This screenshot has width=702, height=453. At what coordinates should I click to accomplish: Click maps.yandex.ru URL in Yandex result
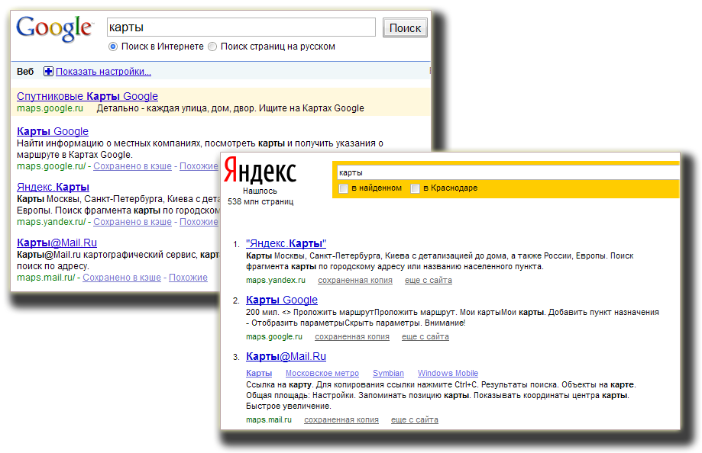pos(275,281)
